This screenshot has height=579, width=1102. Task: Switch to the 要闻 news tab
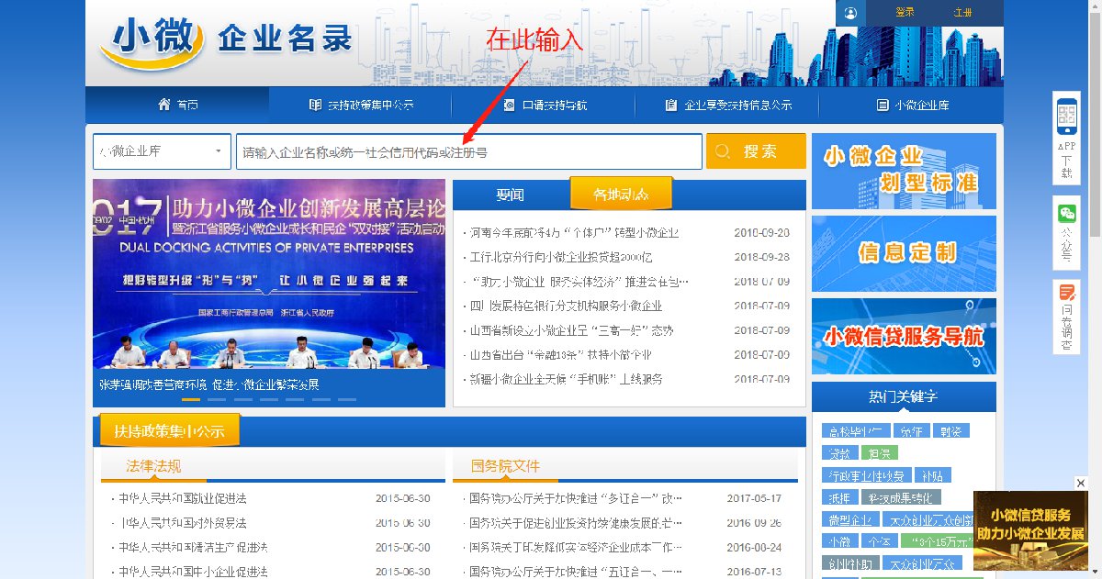510,195
